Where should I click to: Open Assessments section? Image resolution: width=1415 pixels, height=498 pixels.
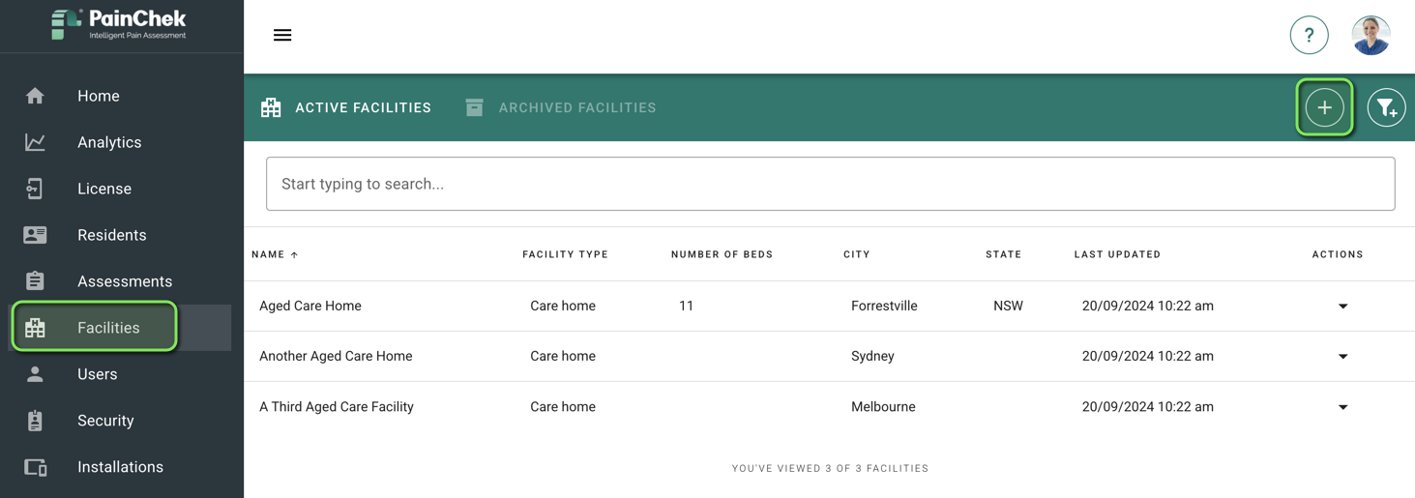click(125, 281)
